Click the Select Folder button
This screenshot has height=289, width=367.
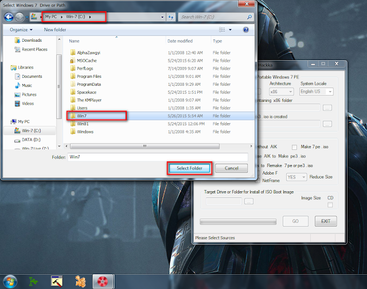pyautogui.click(x=189, y=168)
